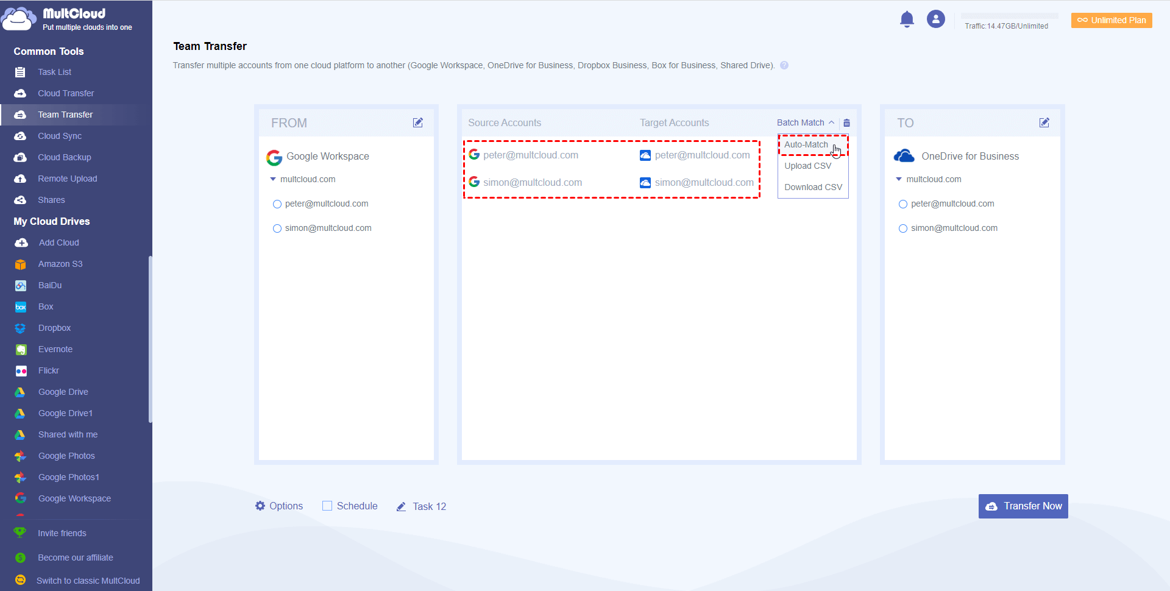Click the Cloud Transfer sidebar icon
This screenshot has width=1170, height=591.
point(20,93)
